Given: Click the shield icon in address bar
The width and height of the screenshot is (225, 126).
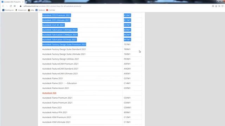Looking at the screenshot, I should pyautogui.click(x=216, y=6).
